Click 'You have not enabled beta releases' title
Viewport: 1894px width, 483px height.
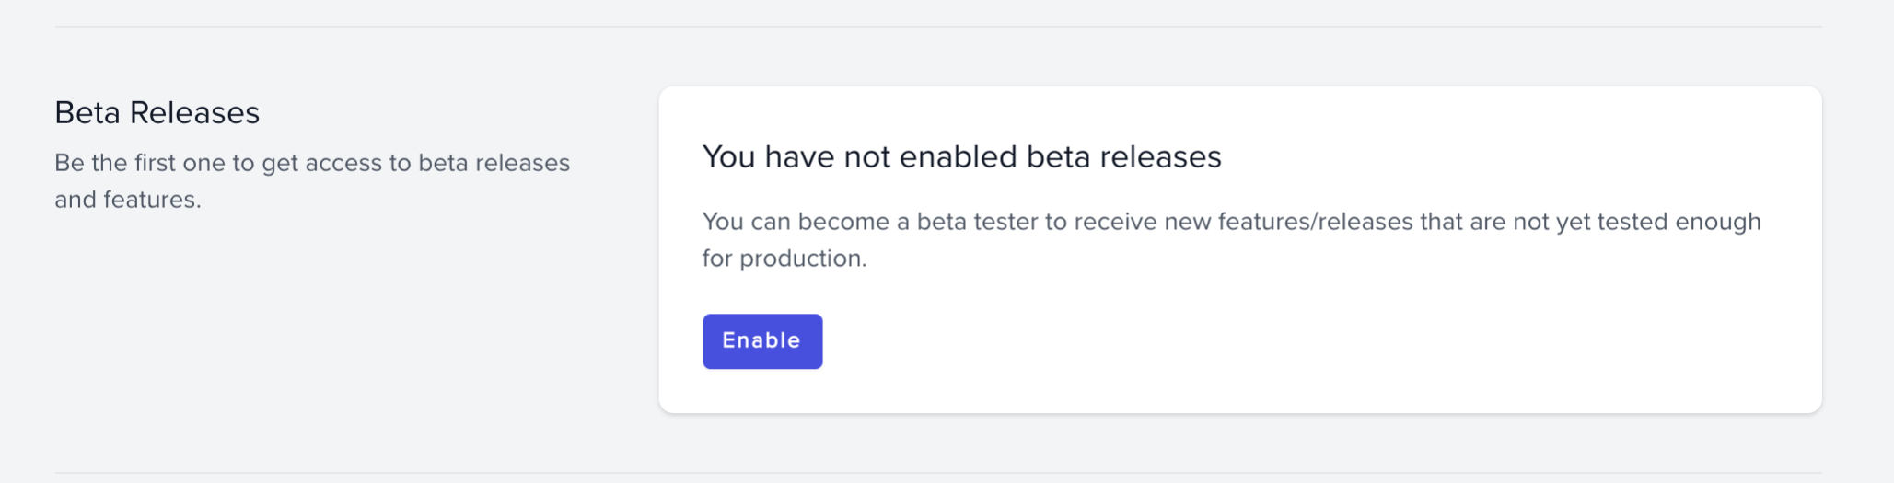point(962,156)
